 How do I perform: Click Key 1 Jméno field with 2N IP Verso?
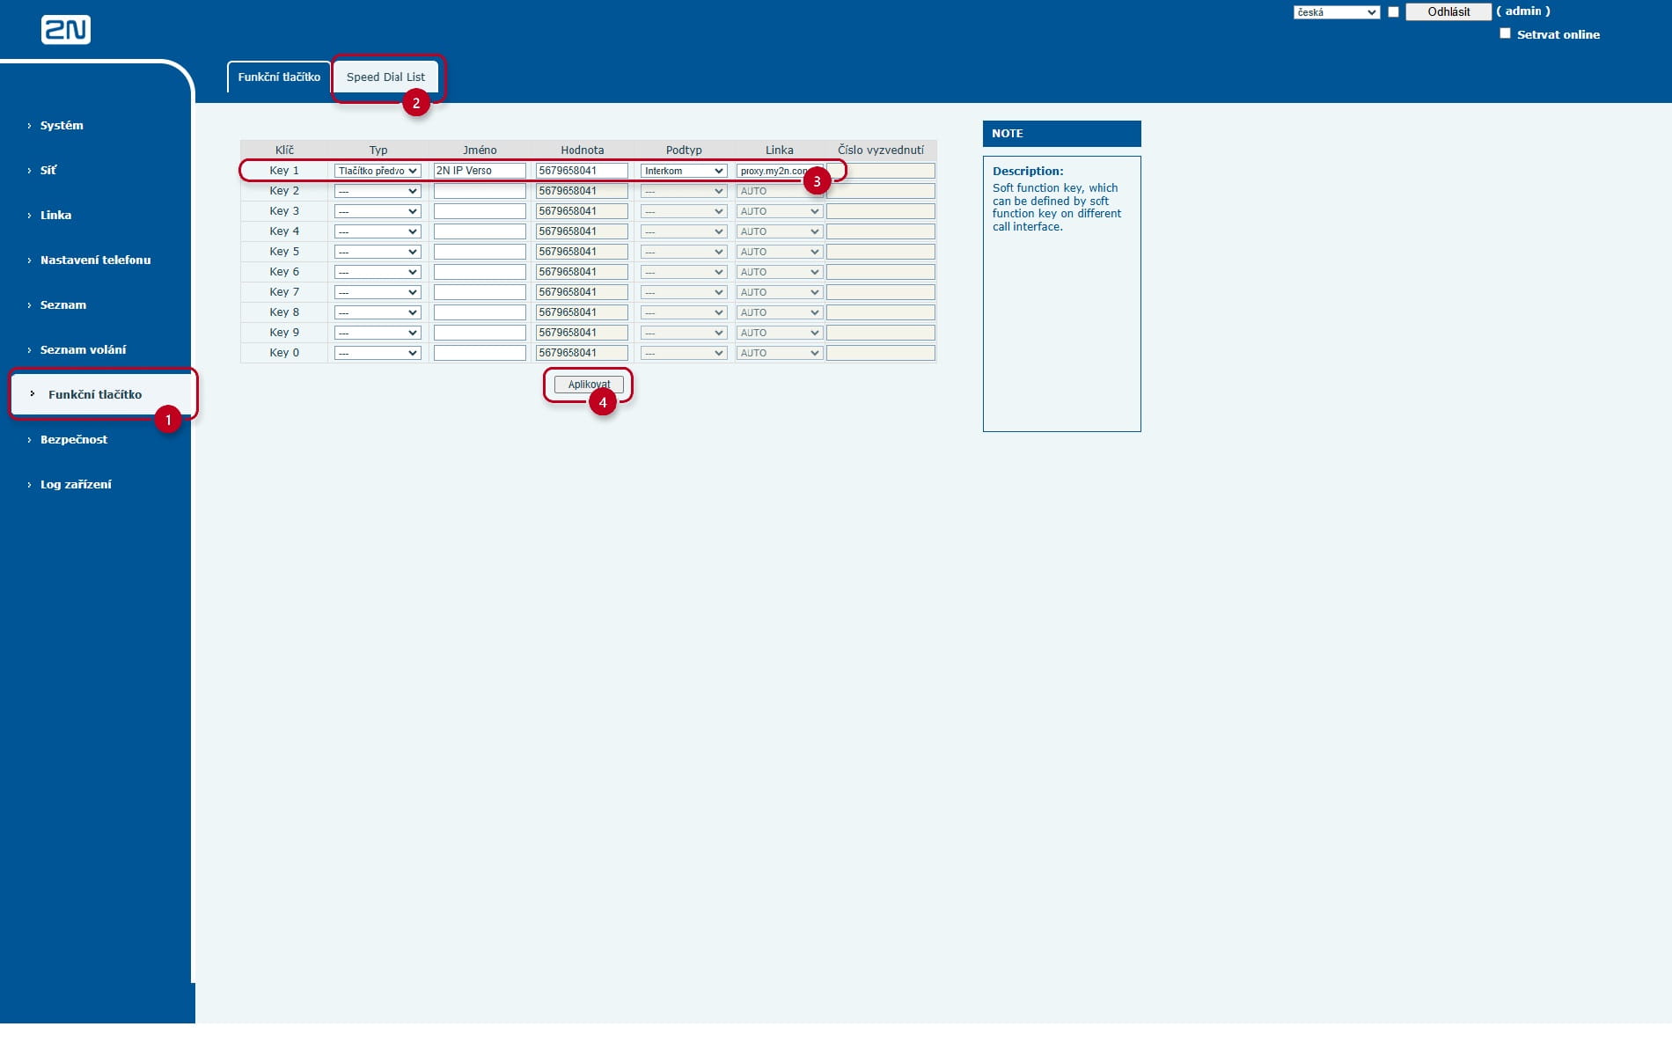[x=480, y=171]
